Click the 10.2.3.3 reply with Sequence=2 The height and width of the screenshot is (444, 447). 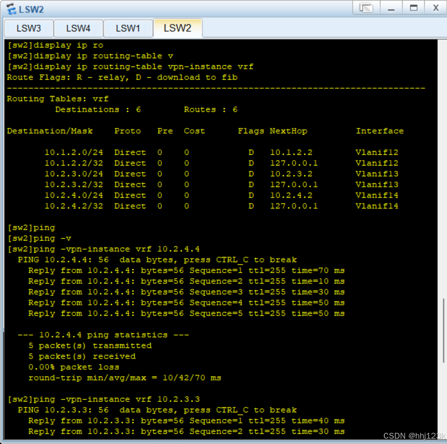pos(187,431)
